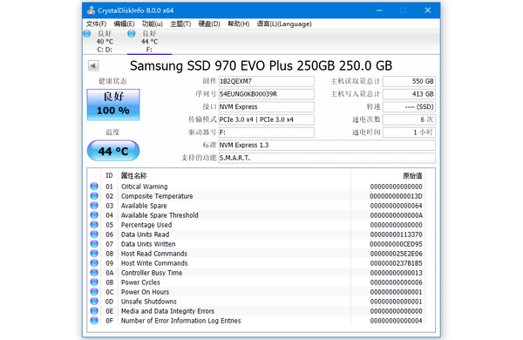Screen dimensions: 523x340
Task: Open the 编辑(E) menu
Action: (124, 24)
